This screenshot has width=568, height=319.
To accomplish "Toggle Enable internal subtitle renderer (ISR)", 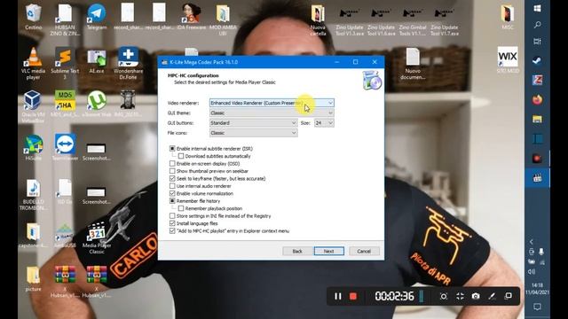I will click(x=172, y=149).
